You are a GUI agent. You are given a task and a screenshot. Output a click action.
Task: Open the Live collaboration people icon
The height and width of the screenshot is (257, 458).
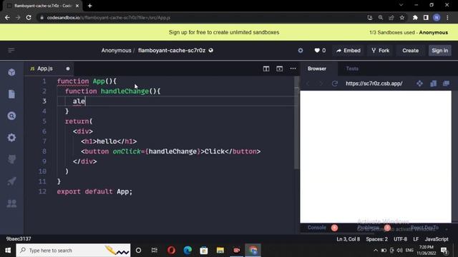pyautogui.click(x=11, y=203)
